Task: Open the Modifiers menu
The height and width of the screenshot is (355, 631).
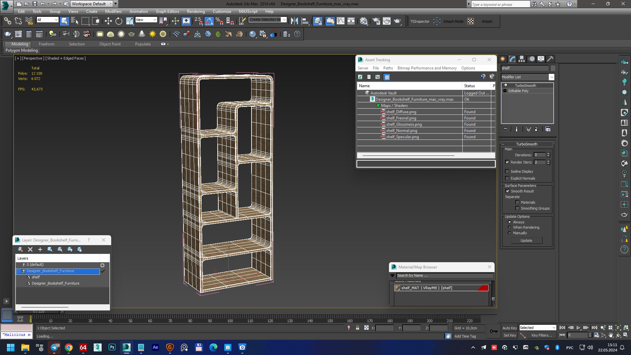Action: [x=113, y=12]
